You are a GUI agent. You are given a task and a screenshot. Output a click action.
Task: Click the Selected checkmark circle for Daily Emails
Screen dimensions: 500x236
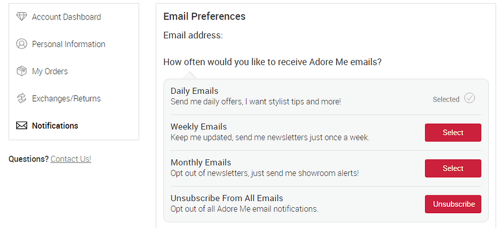tap(469, 98)
